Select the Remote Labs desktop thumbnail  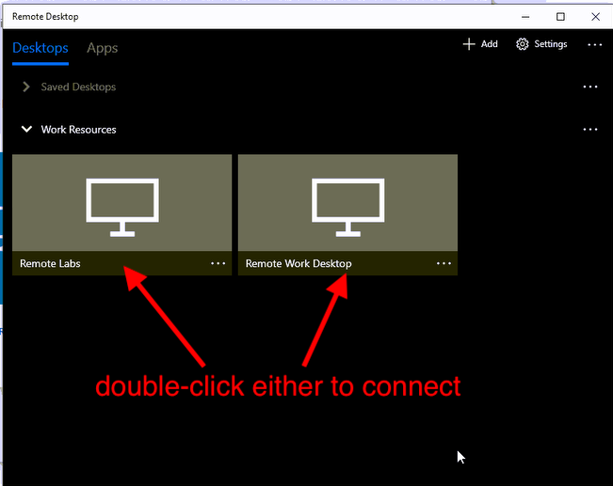coord(122,203)
